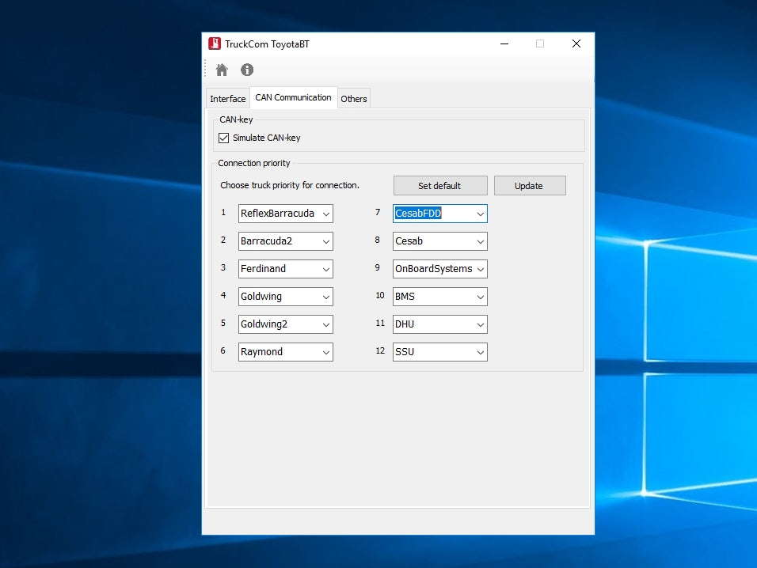Image resolution: width=757 pixels, height=568 pixels.
Task: Open the Raymond priority dropdown
Action: (325, 352)
